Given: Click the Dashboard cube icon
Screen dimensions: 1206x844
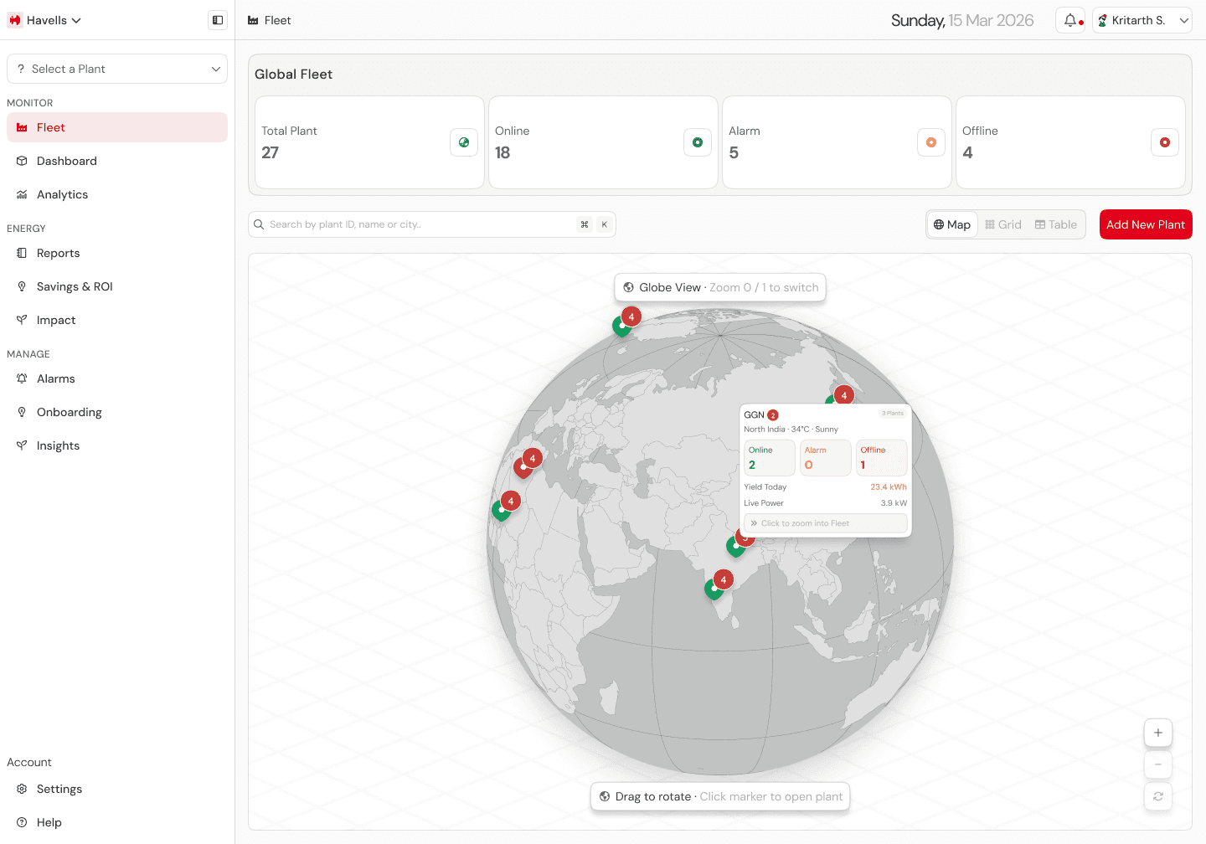Looking at the screenshot, I should (x=22, y=161).
